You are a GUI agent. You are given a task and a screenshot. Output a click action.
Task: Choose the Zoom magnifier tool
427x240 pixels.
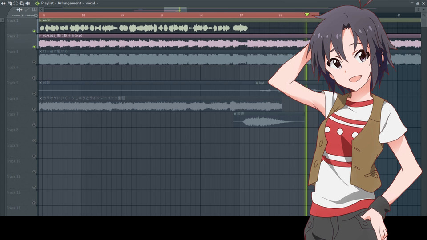(21, 3)
